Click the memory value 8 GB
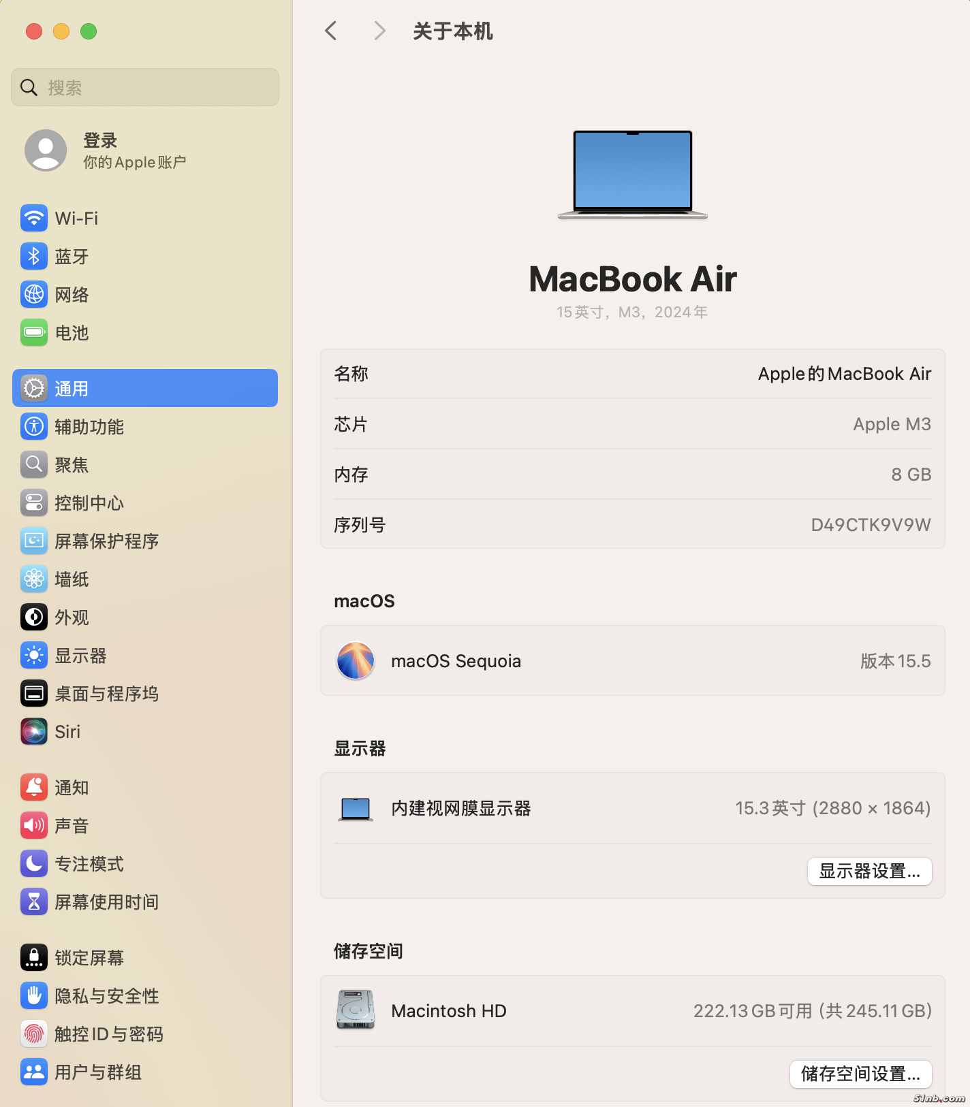Image resolution: width=970 pixels, height=1107 pixels. tap(911, 475)
